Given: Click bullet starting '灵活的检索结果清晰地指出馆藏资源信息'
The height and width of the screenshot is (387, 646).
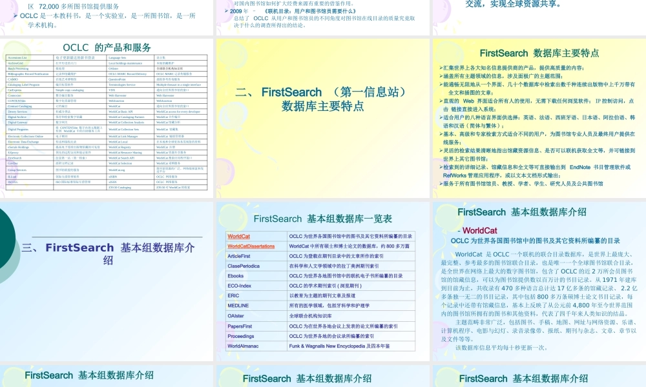Looking at the screenshot, I should coord(537,155).
